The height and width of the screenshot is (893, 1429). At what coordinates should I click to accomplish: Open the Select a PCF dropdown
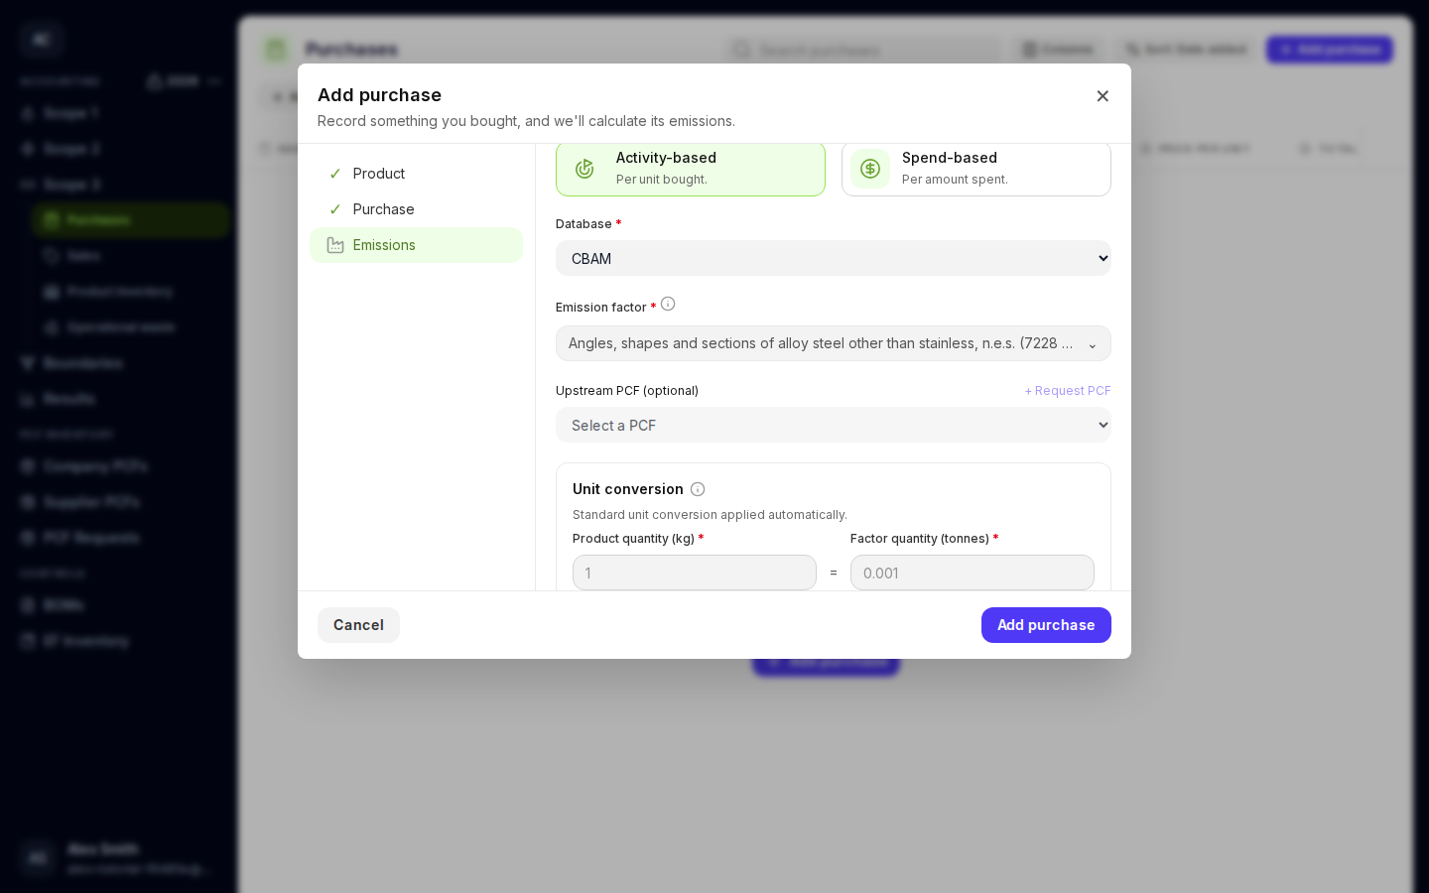point(834,425)
